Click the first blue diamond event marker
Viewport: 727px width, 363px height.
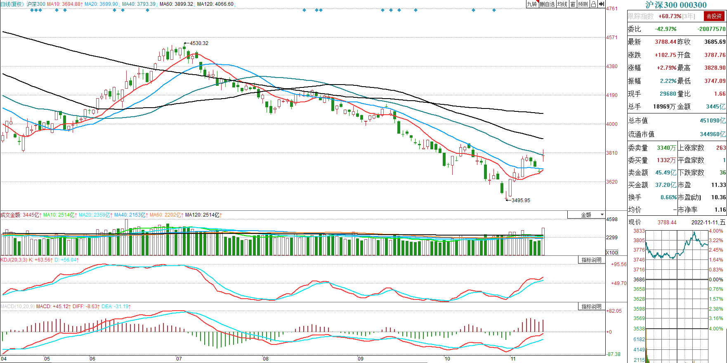pyautogui.click(x=32, y=10)
